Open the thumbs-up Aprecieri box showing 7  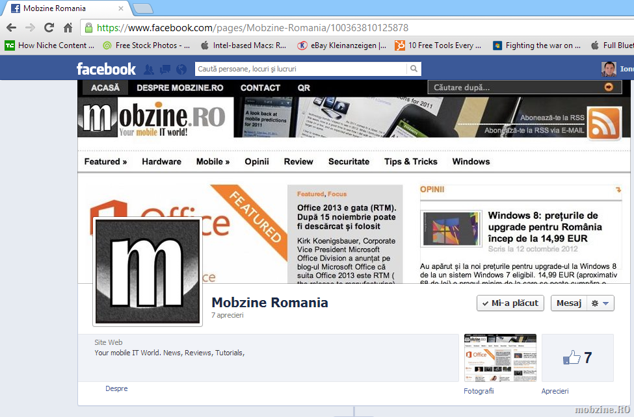pyautogui.click(x=577, y=357)
